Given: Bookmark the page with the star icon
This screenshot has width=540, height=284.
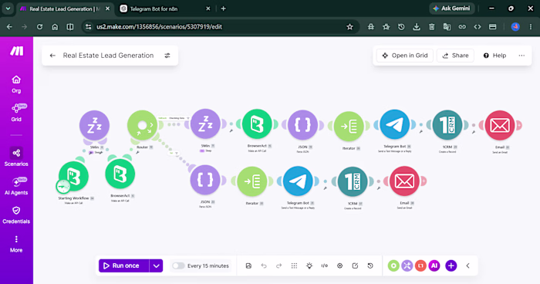Looking at the screenshot, I should click(x=350, y=27).
